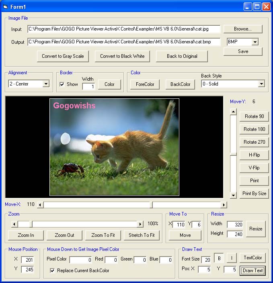Click Stretch To Fit button

coord(142,235)
